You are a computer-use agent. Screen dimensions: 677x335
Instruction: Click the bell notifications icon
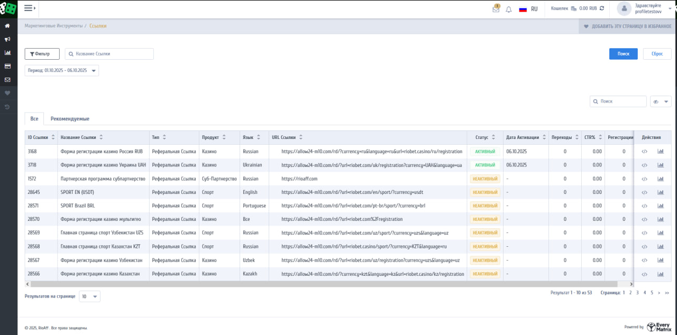[x=509, y=9]
